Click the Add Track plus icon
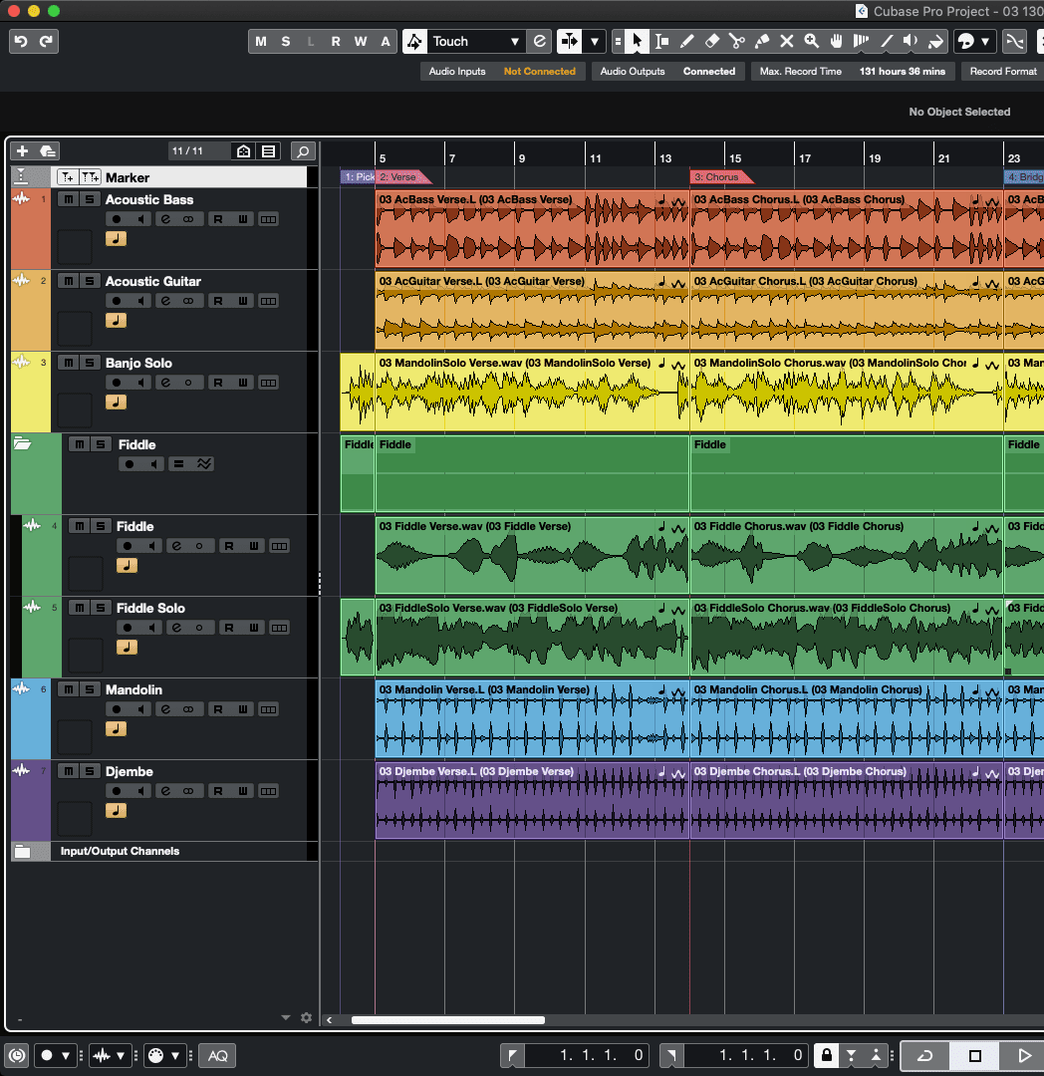 (23, 151)
